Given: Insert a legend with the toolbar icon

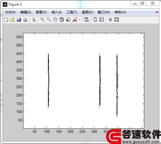Looking at the screenshot, I should click(102, 20).
